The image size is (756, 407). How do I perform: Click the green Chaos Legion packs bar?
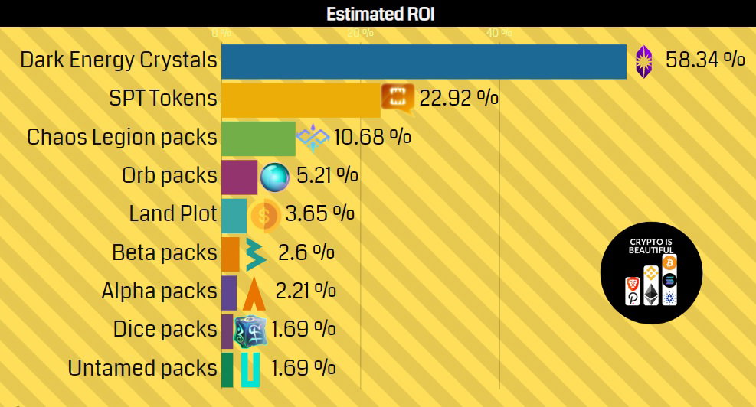click(258, 138)
